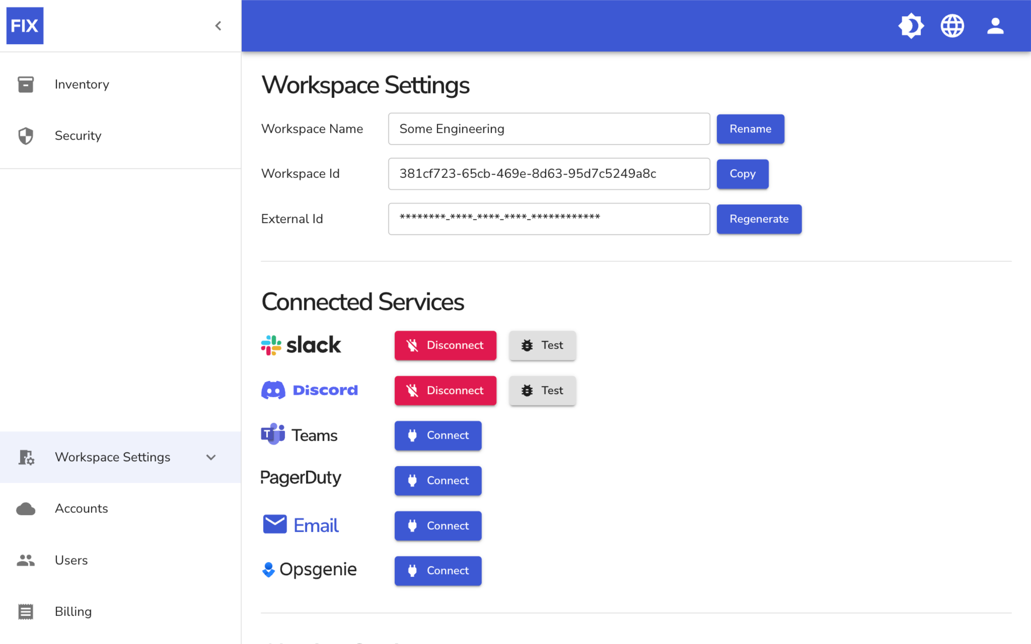Click the External Id masked field
Image resolution: width=1031 pixels, height=644 pixels.
[549, 219]
